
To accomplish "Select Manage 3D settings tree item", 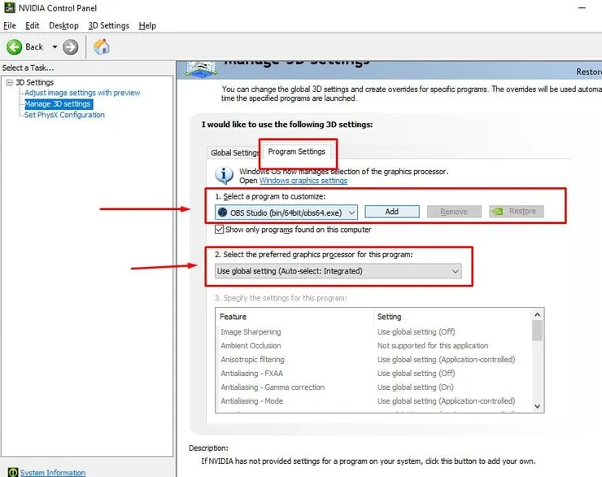I will coord(58,103).
